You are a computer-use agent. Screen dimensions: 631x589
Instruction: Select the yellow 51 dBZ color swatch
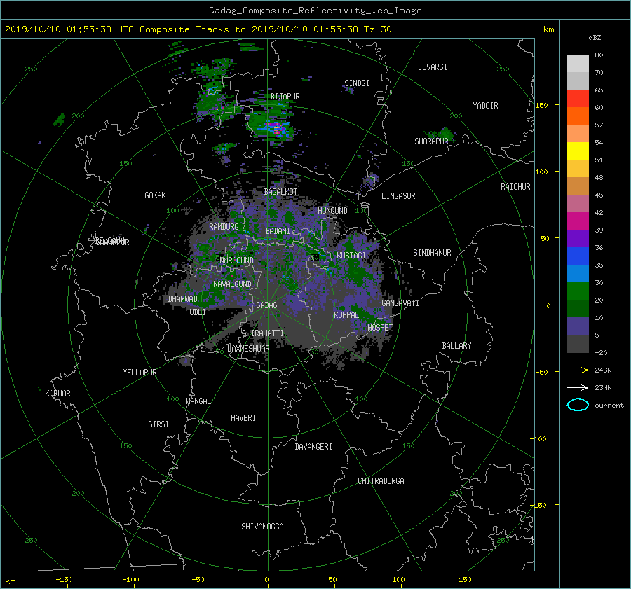tap(578, 151)
